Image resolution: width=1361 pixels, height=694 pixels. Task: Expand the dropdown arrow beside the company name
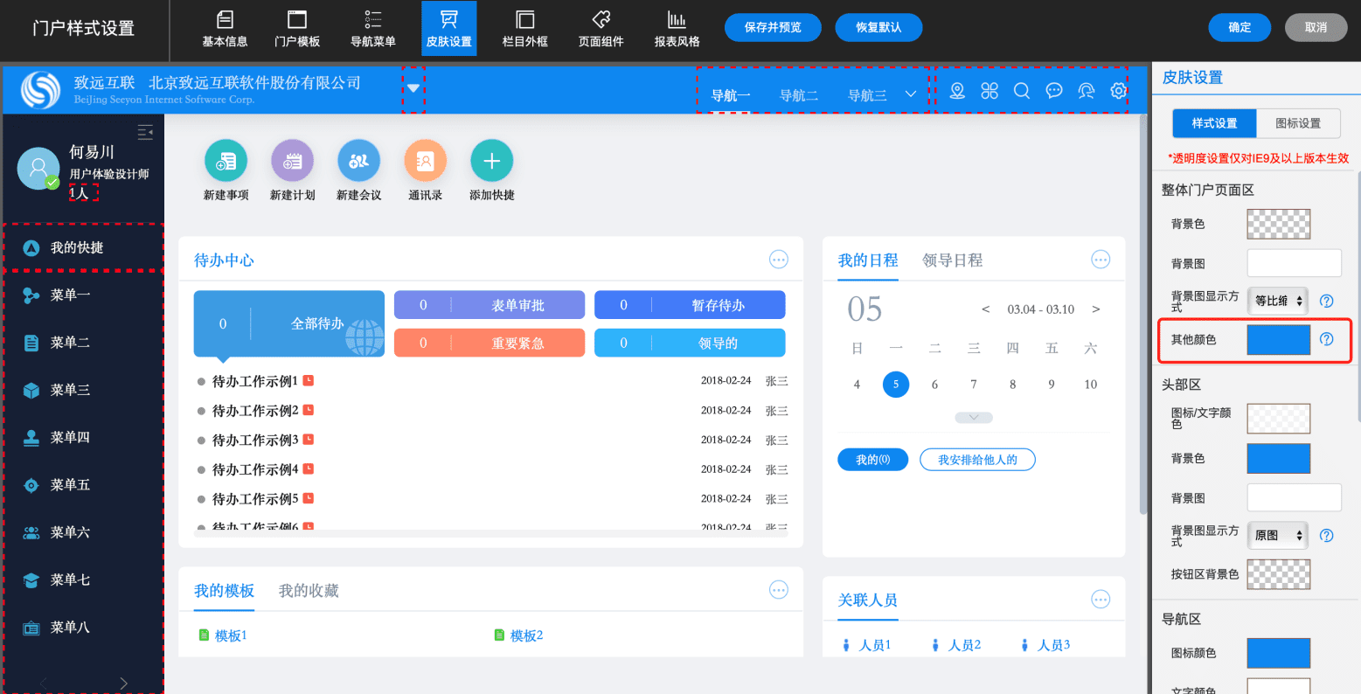[413, 88]
